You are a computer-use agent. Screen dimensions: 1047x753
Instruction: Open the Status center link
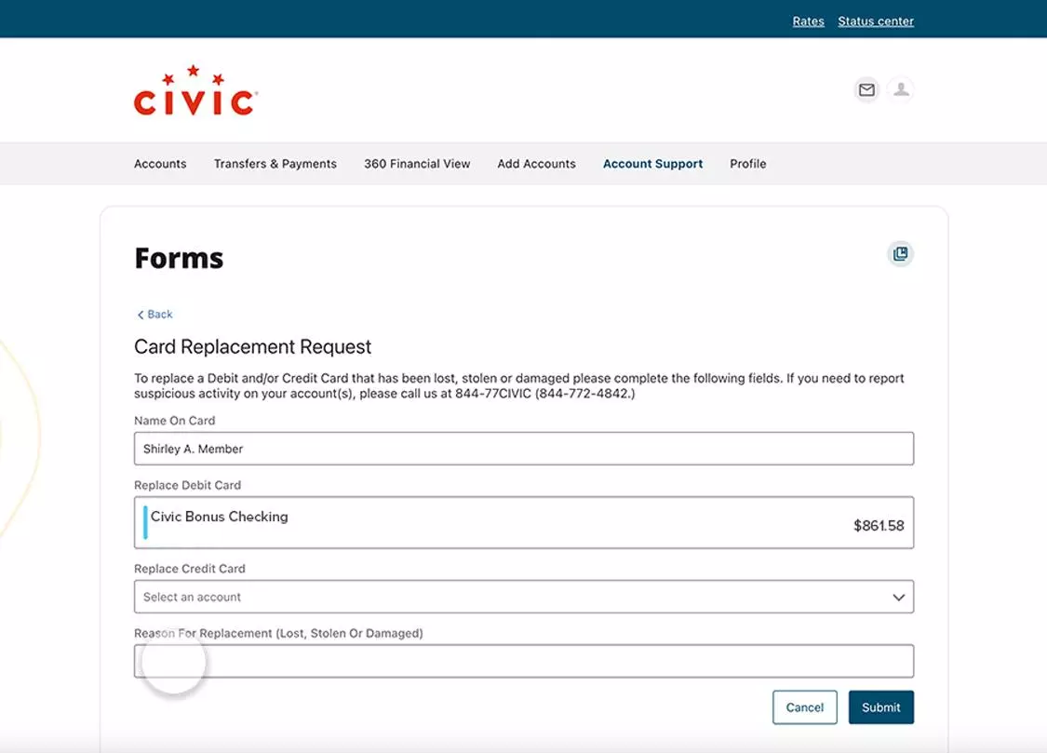[x=876, y=21]
